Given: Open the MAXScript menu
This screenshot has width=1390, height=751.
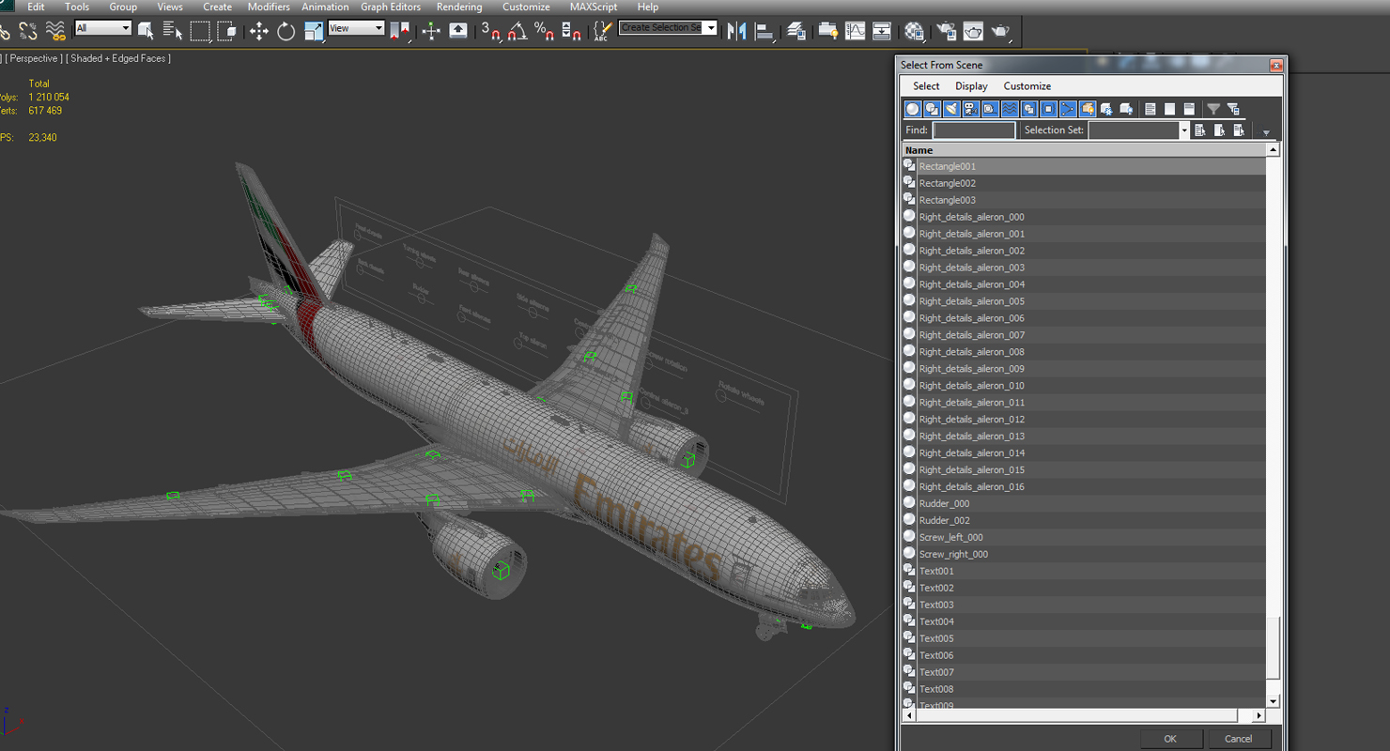Looking at the screenshot, I should coord(594,7).
